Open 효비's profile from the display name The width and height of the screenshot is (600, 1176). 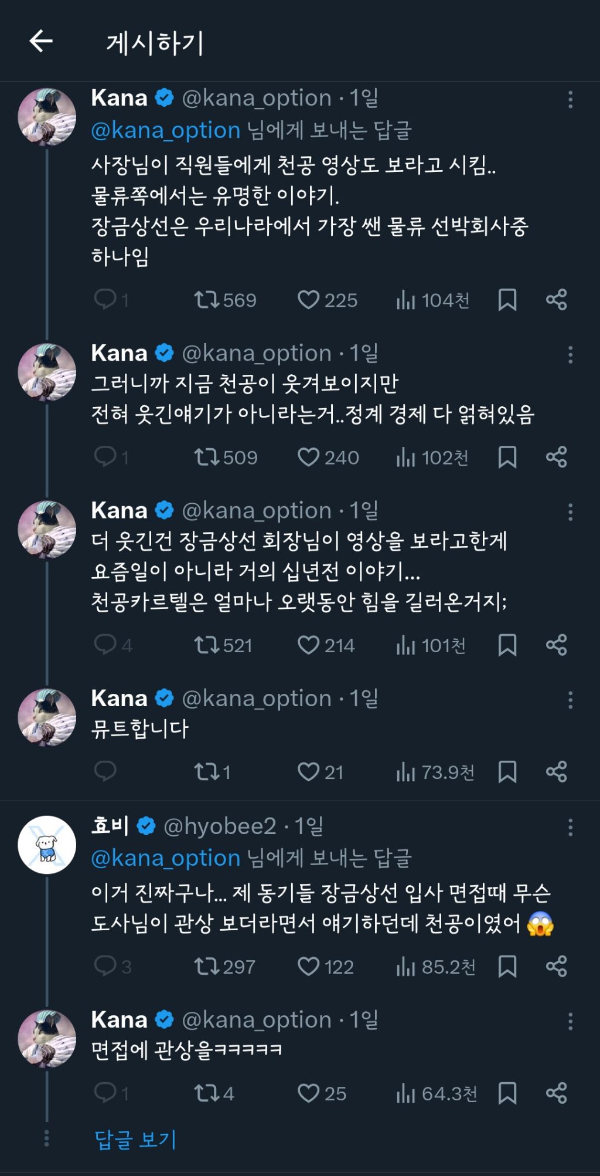pyautogui.click(x=110, y=826)
